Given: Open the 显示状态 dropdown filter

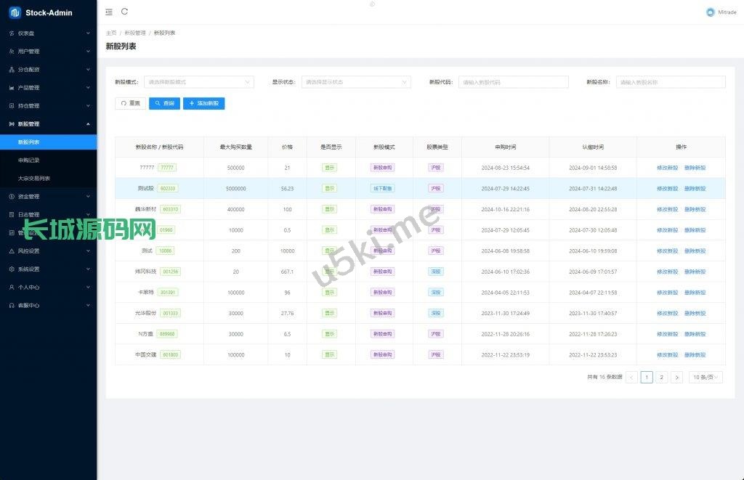Looking at the screenshot, I should point(356,83).
